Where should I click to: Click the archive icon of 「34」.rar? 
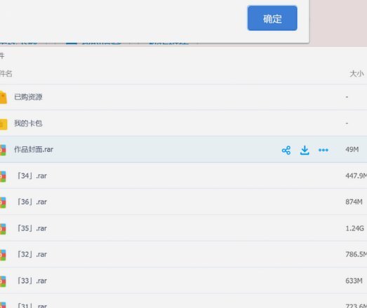pos(3,176)
